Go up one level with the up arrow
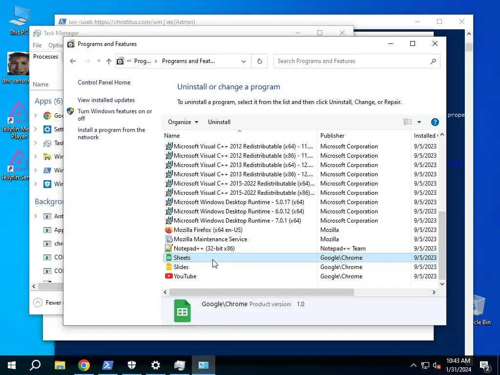 click(x=109, y=61)
